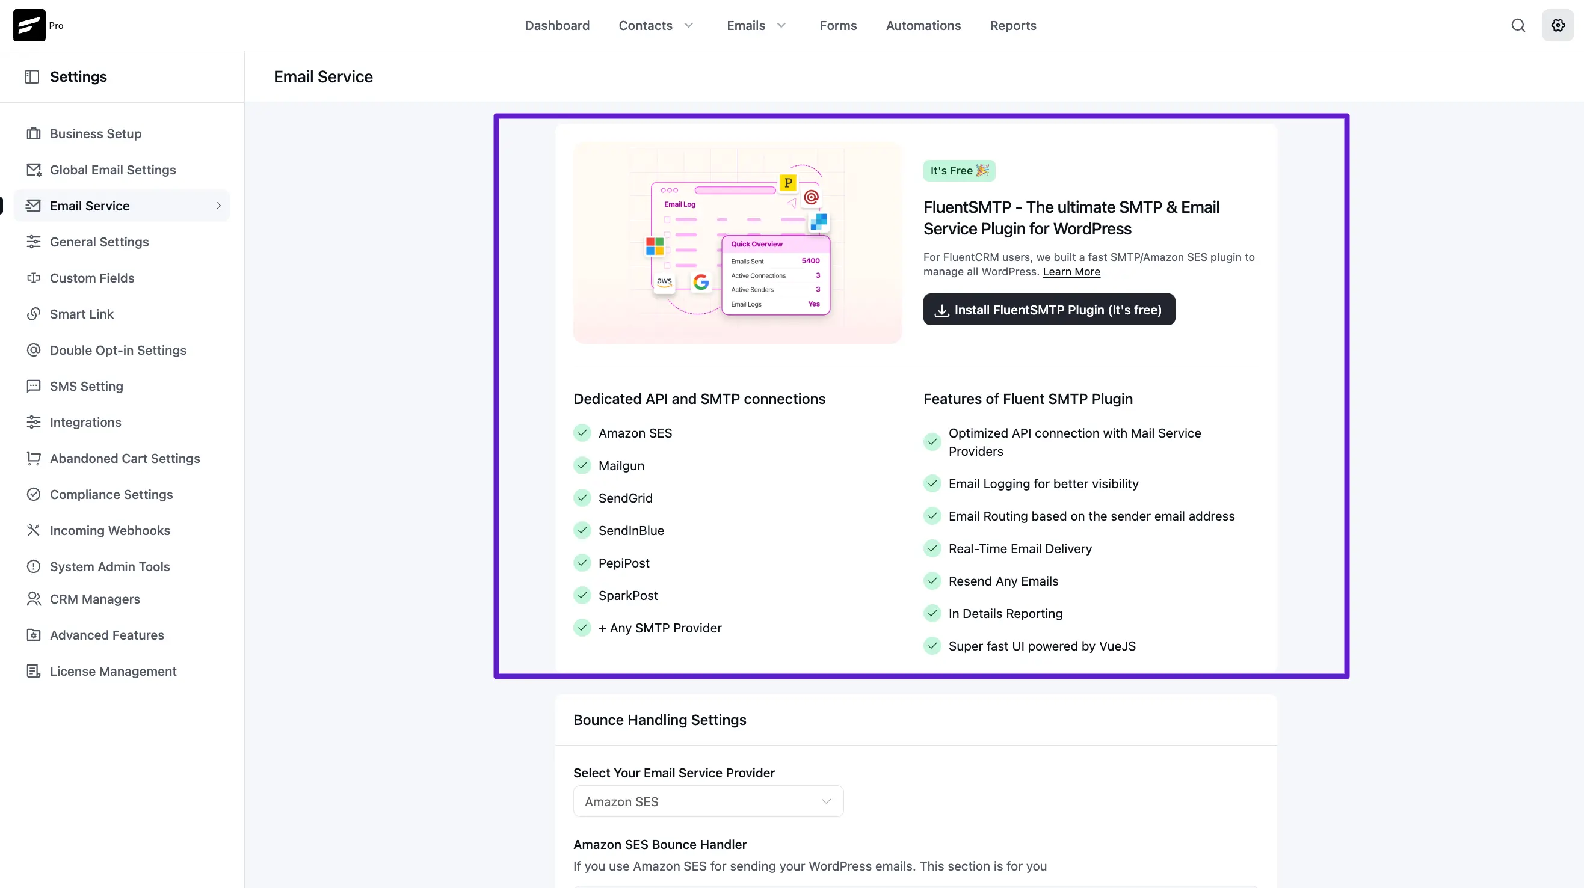Open the search magnifier icon
The height and width of the screenshot is (888, 1584).
pyautogui.click(x=1518, y=25)
